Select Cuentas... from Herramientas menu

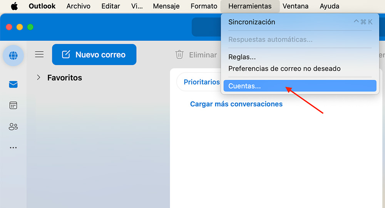[x=300, y=86]
